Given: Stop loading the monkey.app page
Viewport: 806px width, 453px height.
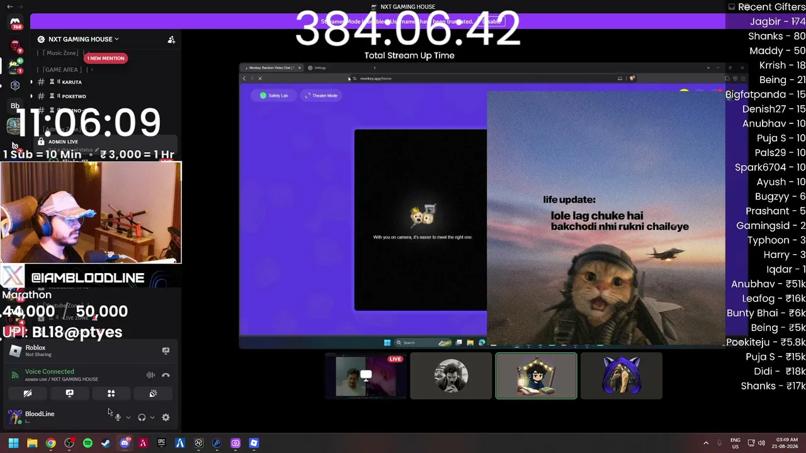Looking at the screenshot, I should click(x=259, y=78).
